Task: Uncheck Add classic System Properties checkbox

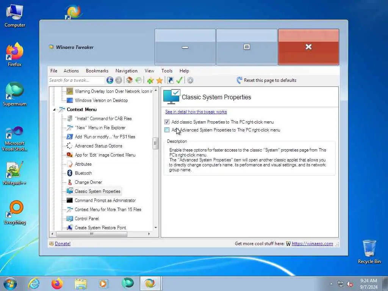Action: pyautogui.click(x=167, y=122)
